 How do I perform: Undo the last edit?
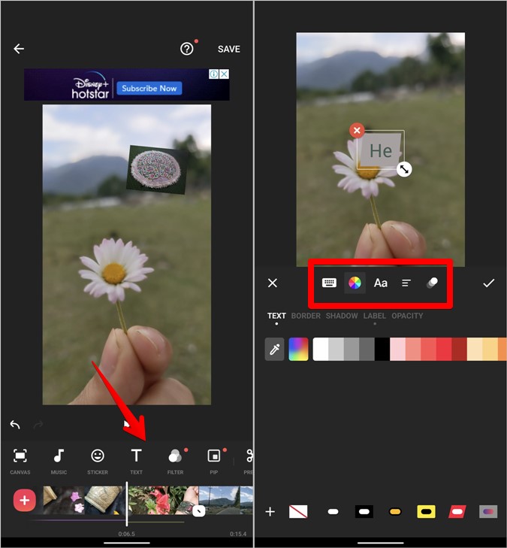tap(15, 425)
